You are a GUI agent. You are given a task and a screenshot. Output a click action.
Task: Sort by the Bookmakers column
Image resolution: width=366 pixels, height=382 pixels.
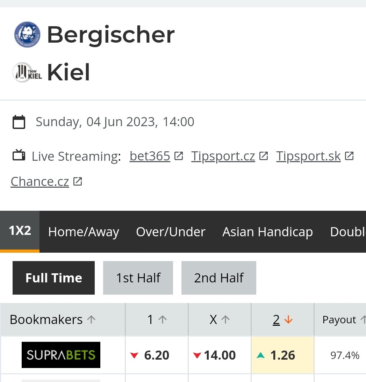52,319
